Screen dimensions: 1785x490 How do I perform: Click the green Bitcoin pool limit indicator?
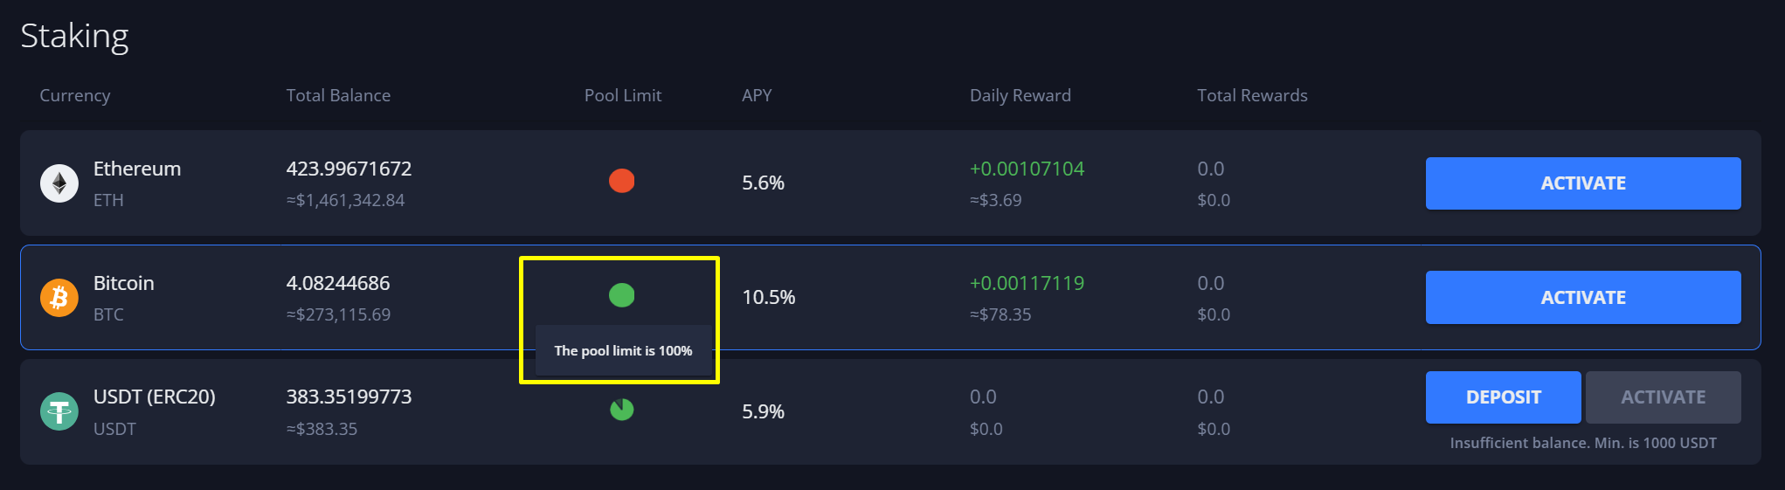click(621, 295)
